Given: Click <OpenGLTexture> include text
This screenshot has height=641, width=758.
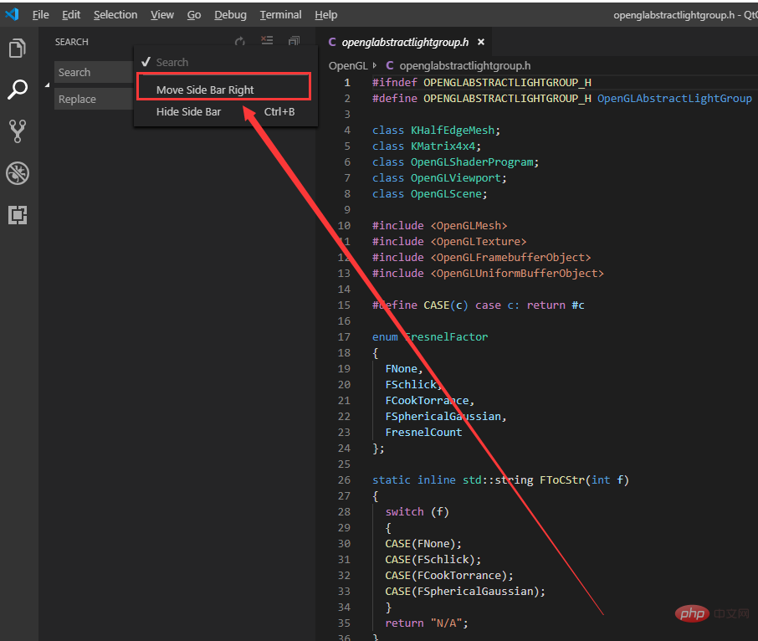Looking at the screenshot, I should coord(479,242).
